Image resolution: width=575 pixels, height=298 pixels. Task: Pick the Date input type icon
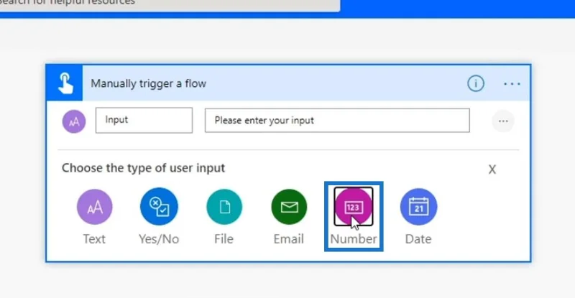tap(418, 207)
